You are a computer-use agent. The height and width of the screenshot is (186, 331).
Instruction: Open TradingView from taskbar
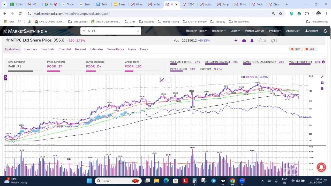(x=223, y=181)
